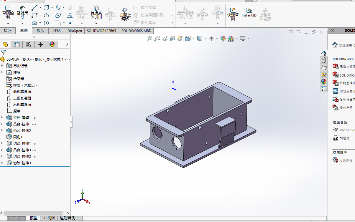Open View Palette tab in task pane
This screenshot has width=355, height=222.
[x=324, y=74]
